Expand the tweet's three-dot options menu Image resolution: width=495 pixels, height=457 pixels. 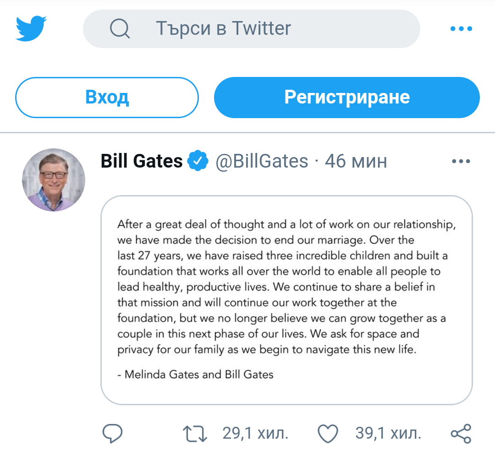[x=461, y=161]
